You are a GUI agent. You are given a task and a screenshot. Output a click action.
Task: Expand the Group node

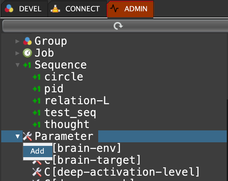[x=18, y=41]
